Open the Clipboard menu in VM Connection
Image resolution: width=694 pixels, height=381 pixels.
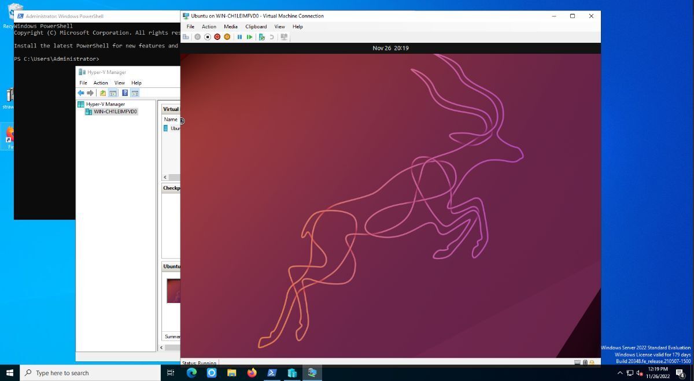256,27
